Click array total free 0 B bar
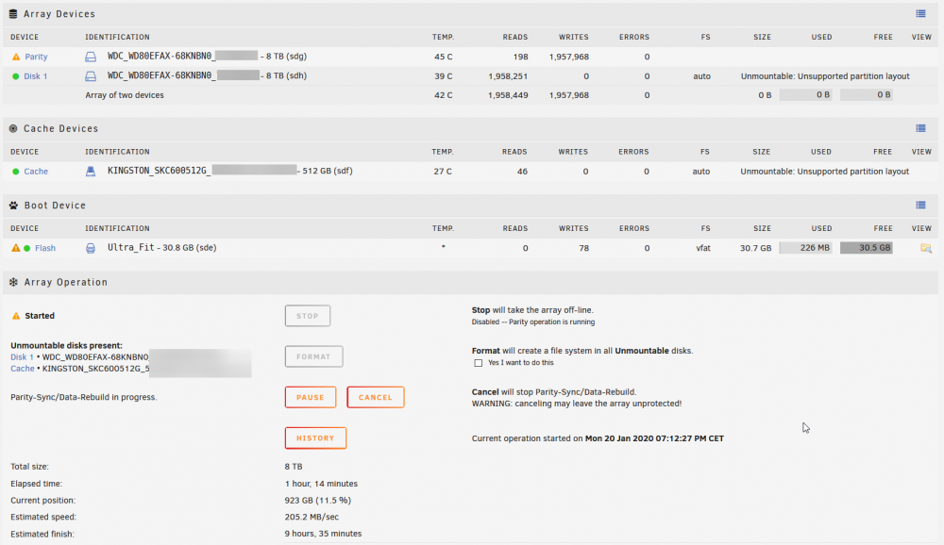 tap(867, 94)
